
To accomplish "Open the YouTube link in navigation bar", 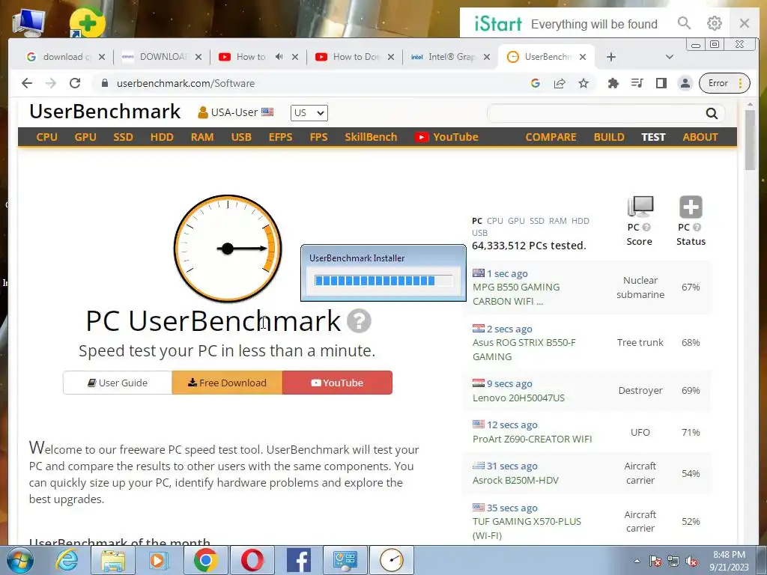I will (446, 137).
